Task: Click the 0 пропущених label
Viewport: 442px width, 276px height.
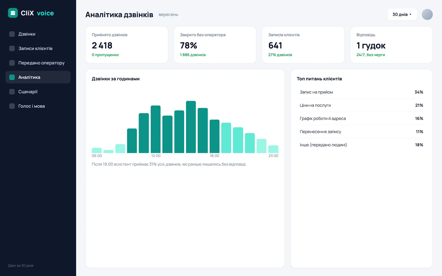Action: 105,55
